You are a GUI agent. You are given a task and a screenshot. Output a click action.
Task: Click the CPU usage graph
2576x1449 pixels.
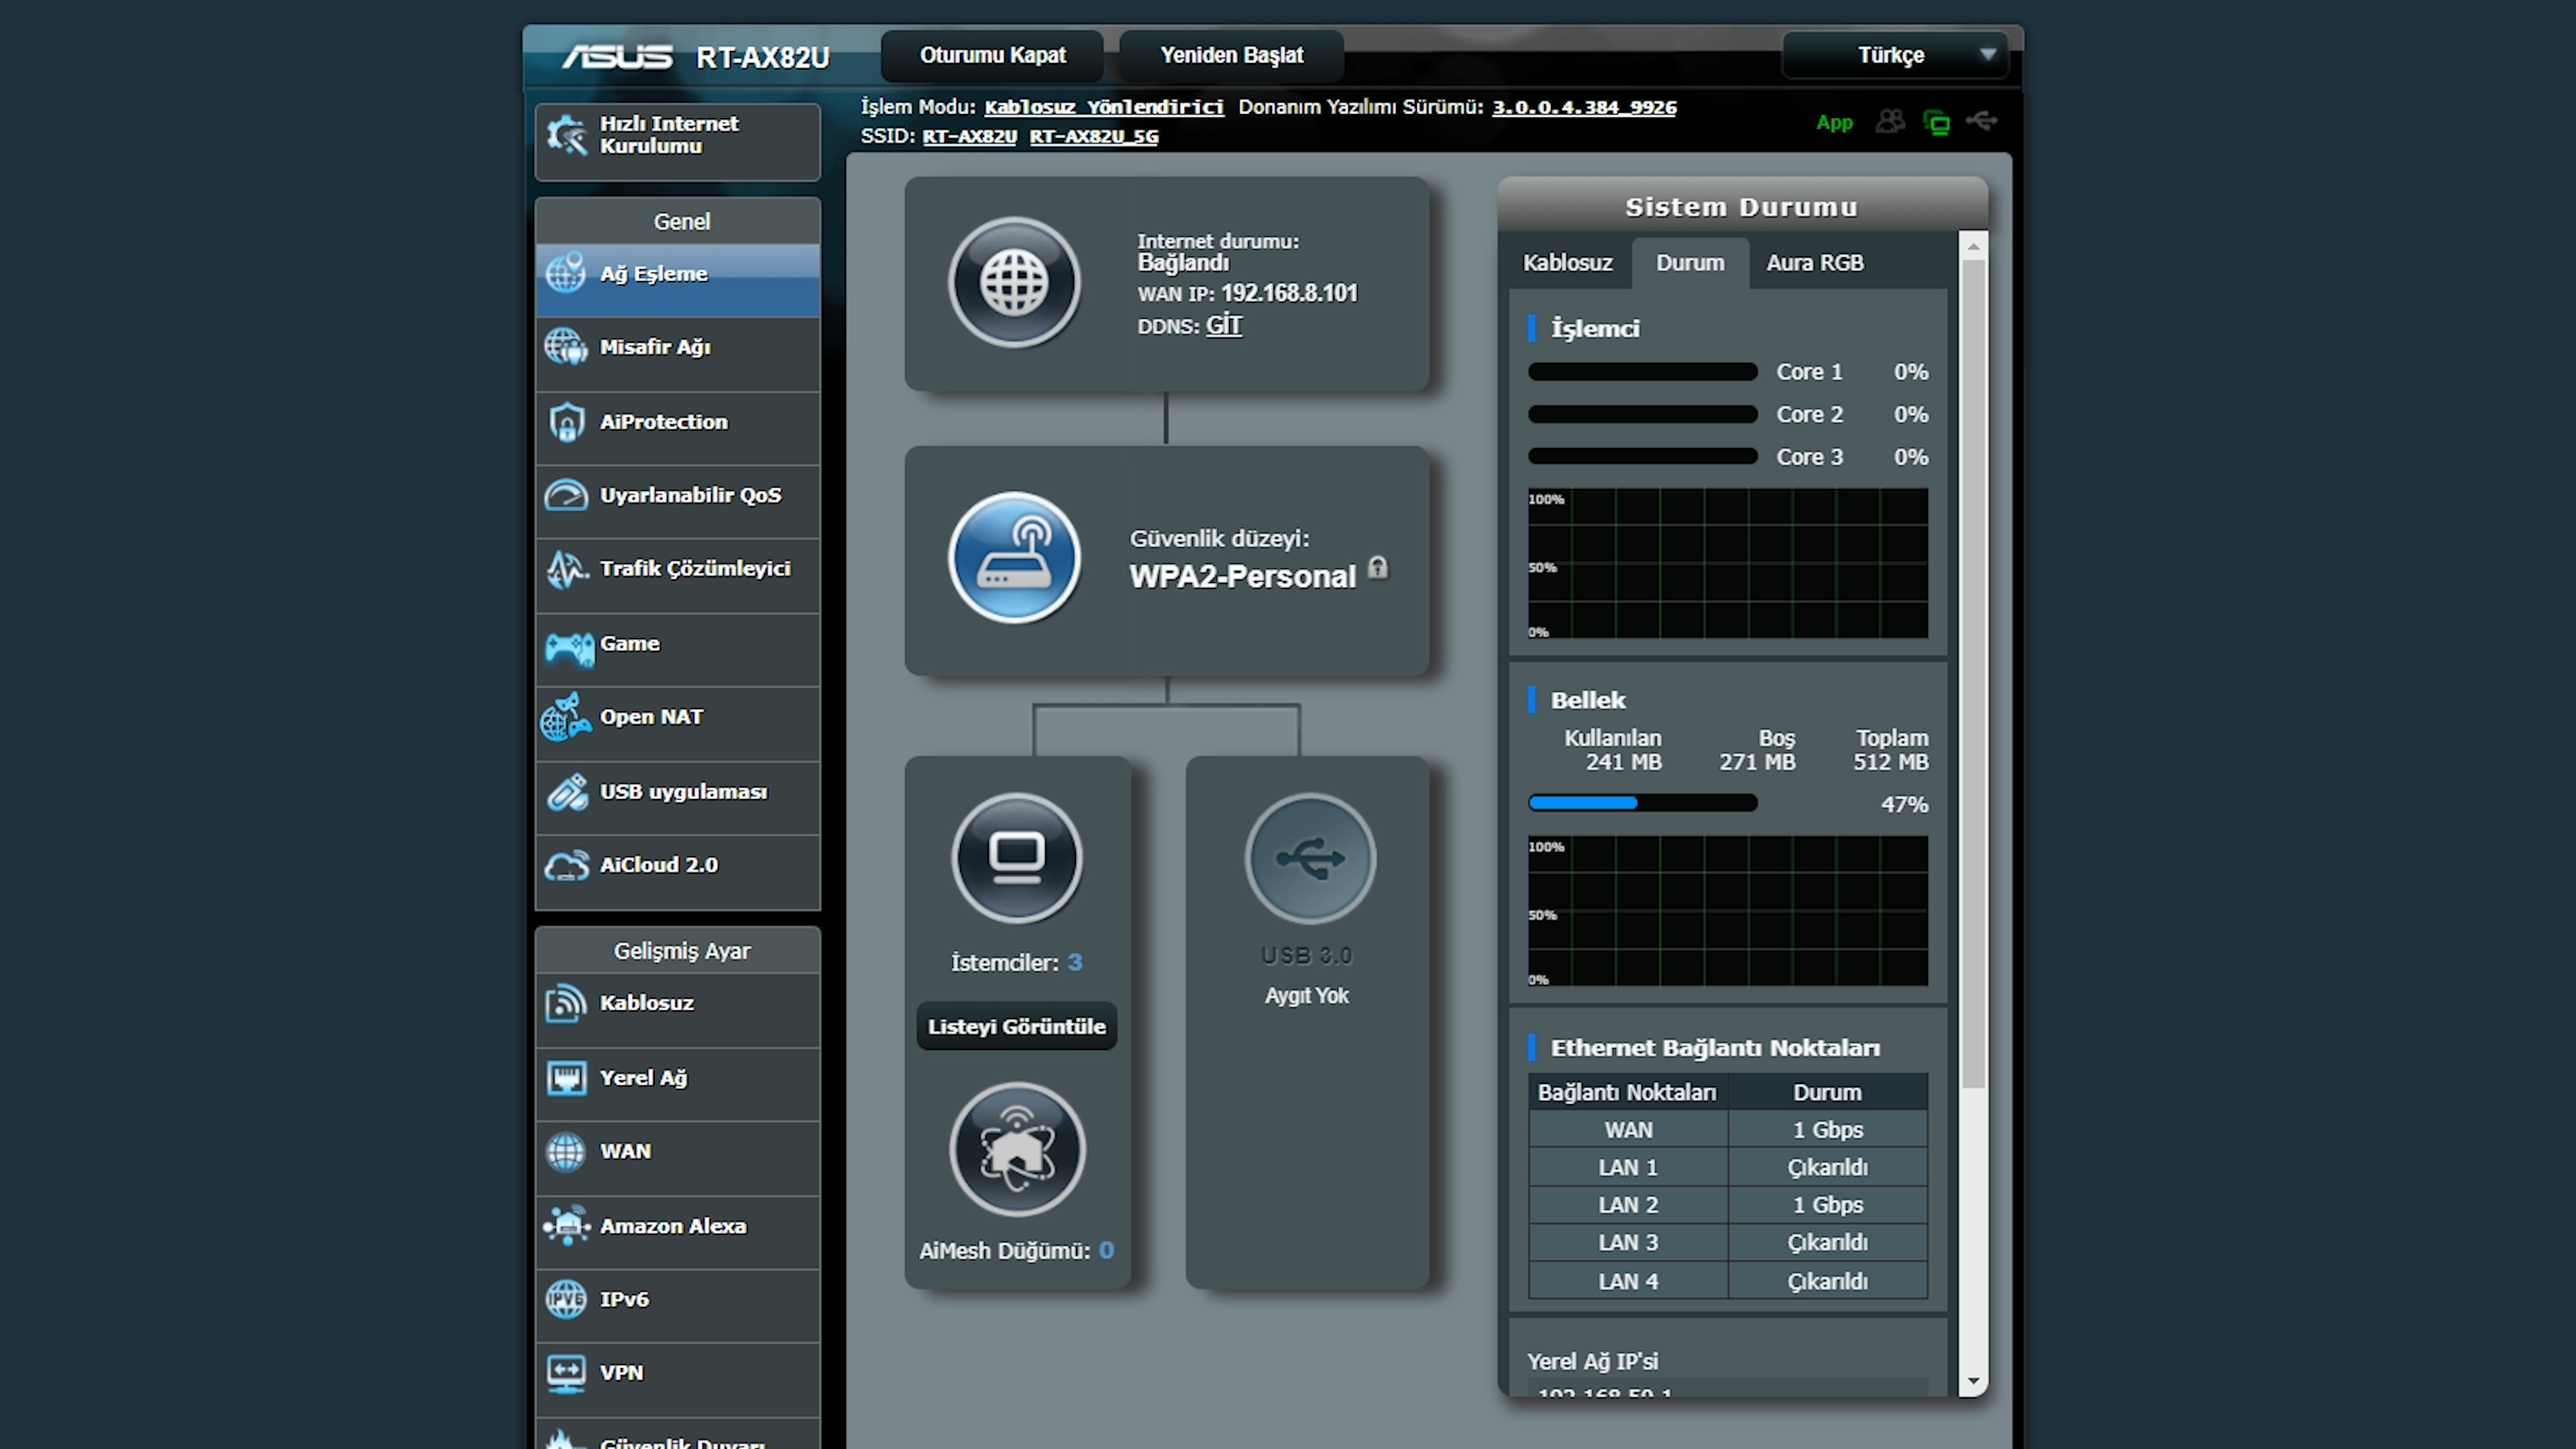[1727, 564]
